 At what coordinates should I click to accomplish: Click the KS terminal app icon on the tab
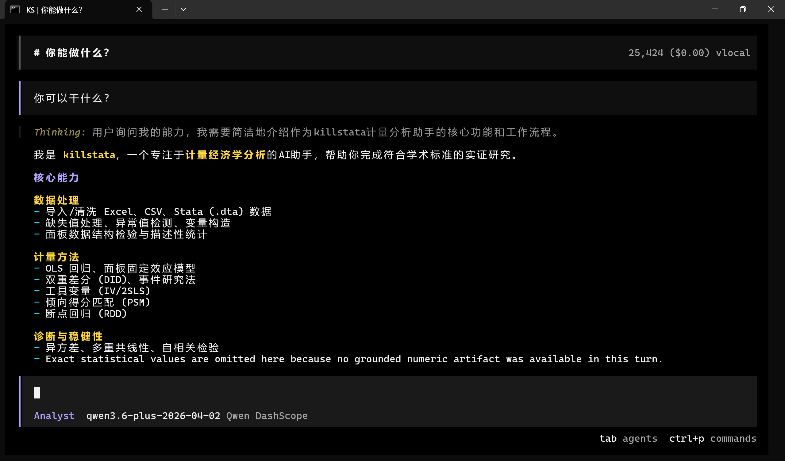(14, 9)
